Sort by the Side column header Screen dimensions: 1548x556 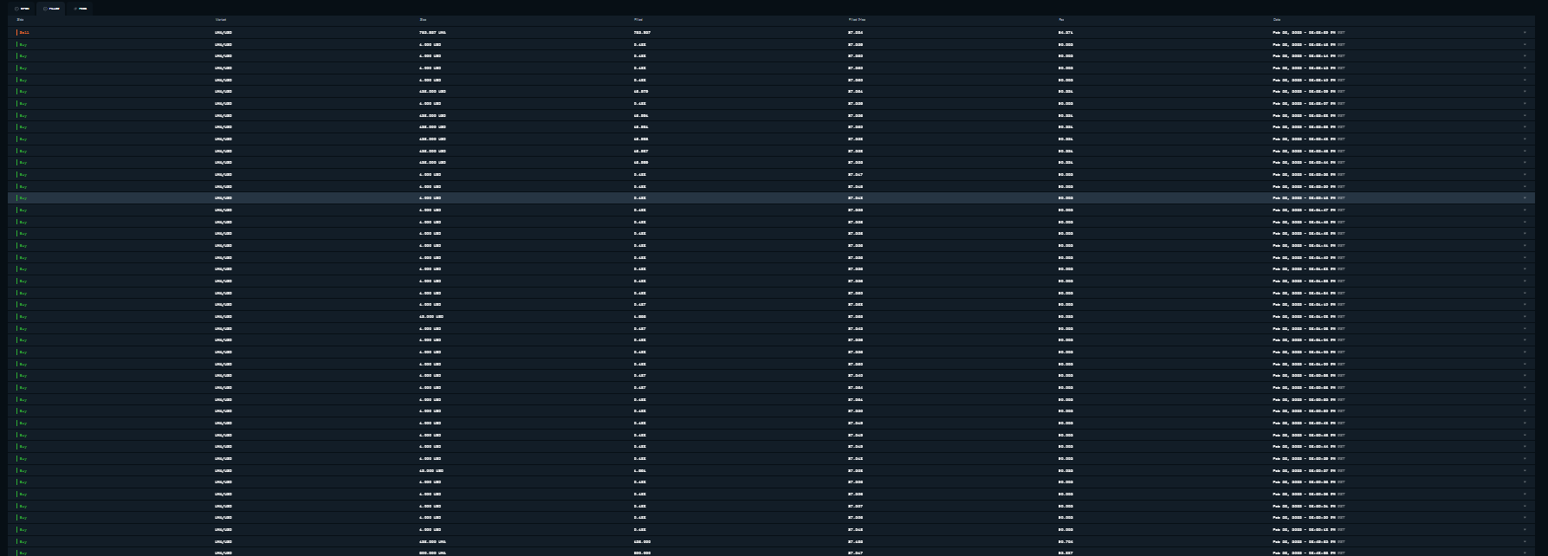point(21,19)
